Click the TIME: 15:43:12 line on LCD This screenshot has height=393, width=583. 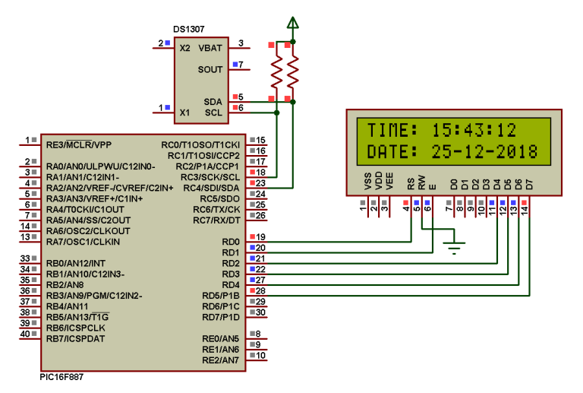[x=442, y=130]
